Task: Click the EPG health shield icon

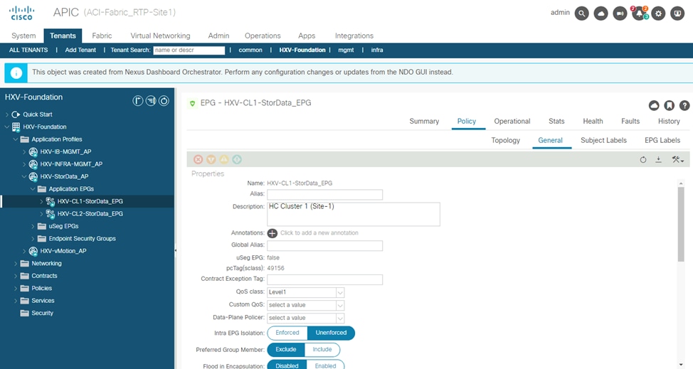Action: coord(192,103)
